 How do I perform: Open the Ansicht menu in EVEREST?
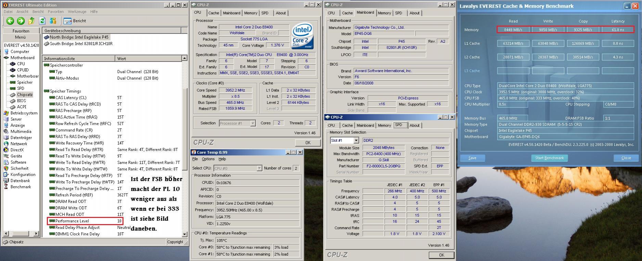tap(23, 12)
